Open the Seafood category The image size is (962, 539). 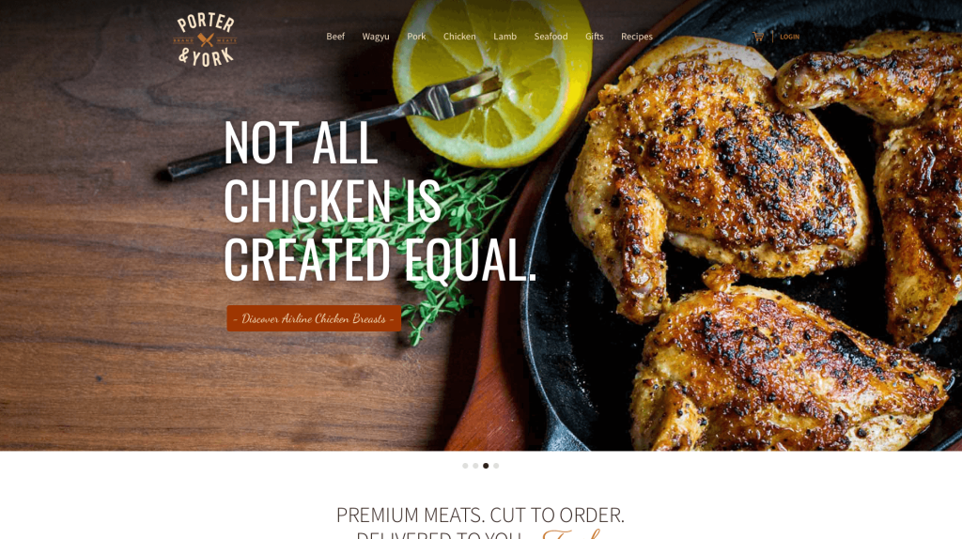pyautogui.click(x=551, y=37)
